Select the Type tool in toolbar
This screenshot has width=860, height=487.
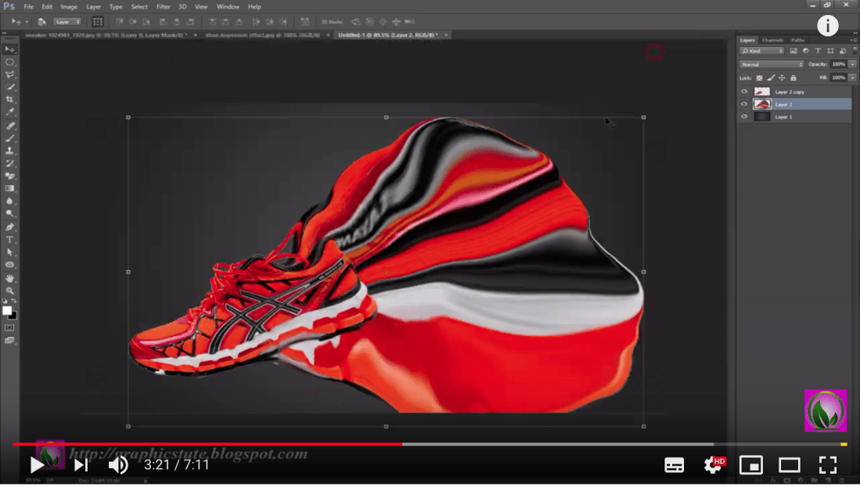(10, 240)
